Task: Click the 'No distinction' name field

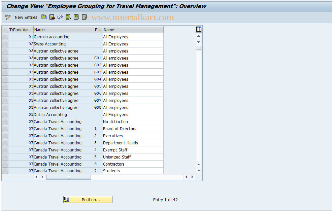Action: [133, 122]
